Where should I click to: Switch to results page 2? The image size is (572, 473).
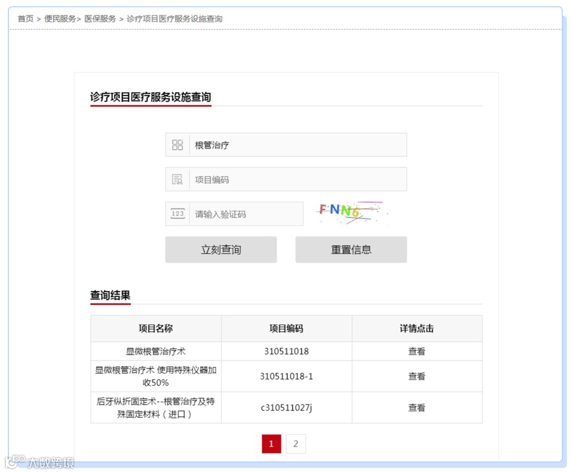(295, 444)
